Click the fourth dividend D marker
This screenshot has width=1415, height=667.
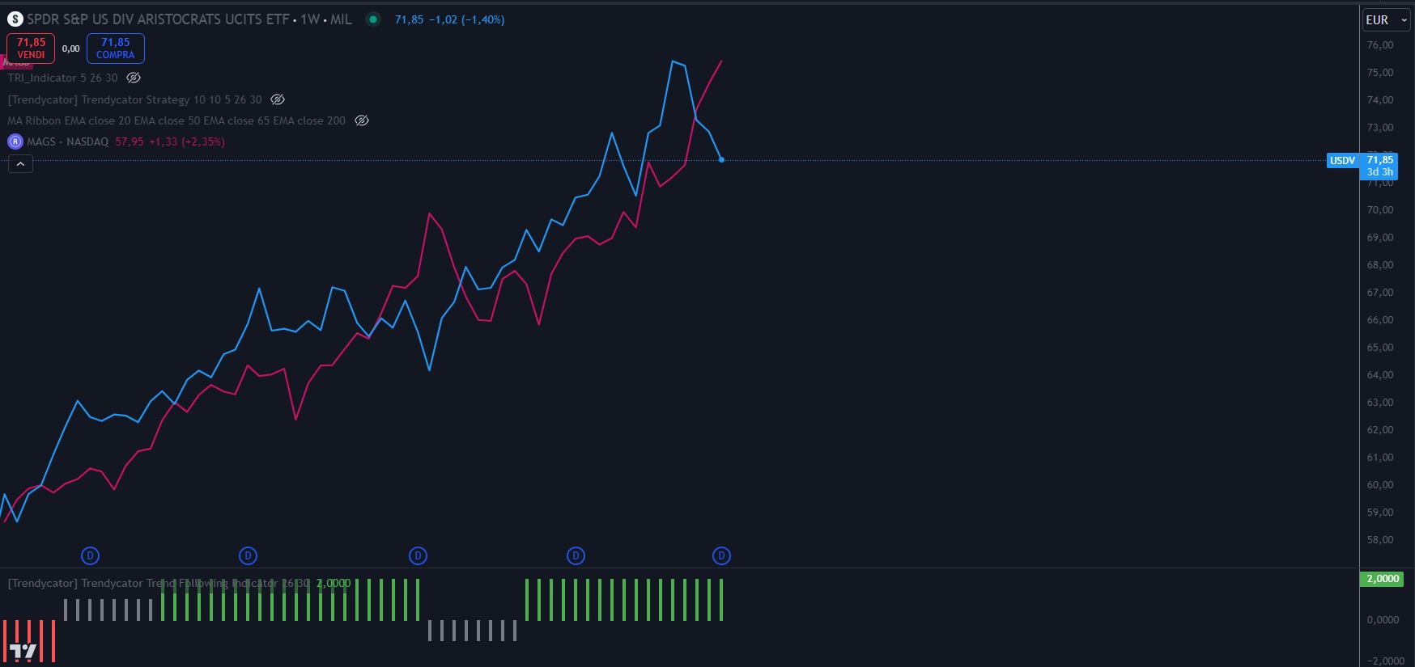click(576, 555)
